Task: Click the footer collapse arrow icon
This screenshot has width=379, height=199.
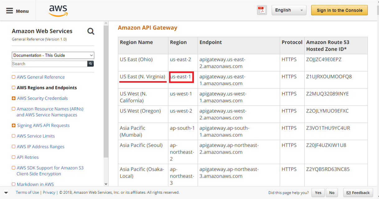Action: (6, 193)
